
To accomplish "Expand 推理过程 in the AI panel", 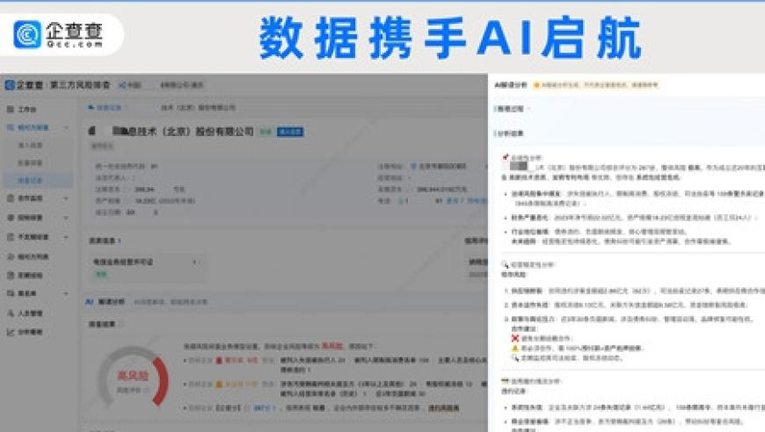I will pyautogui.click(x=512, y=109).
